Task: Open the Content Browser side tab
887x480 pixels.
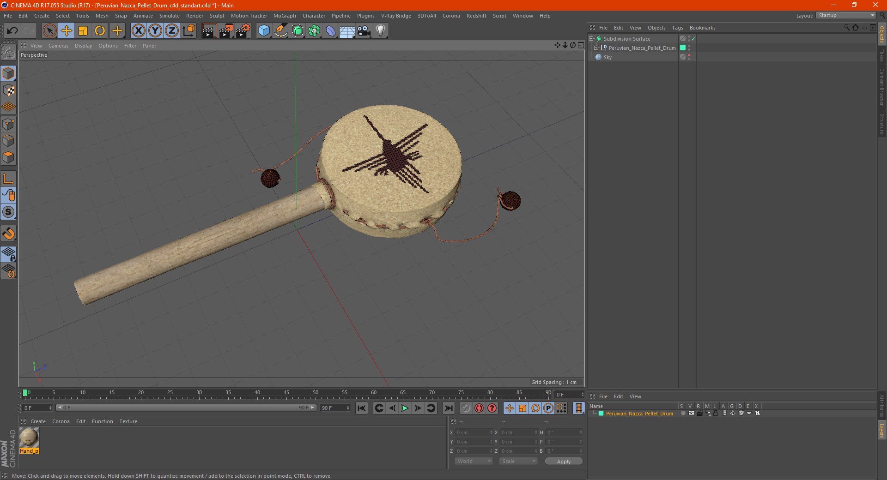Action: tap(882, 87)
